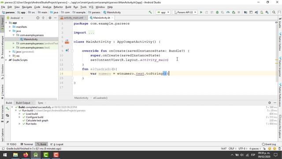Run the app with the green play button
The height and width of the screenshot is (159, 282).
pos(201,12)
